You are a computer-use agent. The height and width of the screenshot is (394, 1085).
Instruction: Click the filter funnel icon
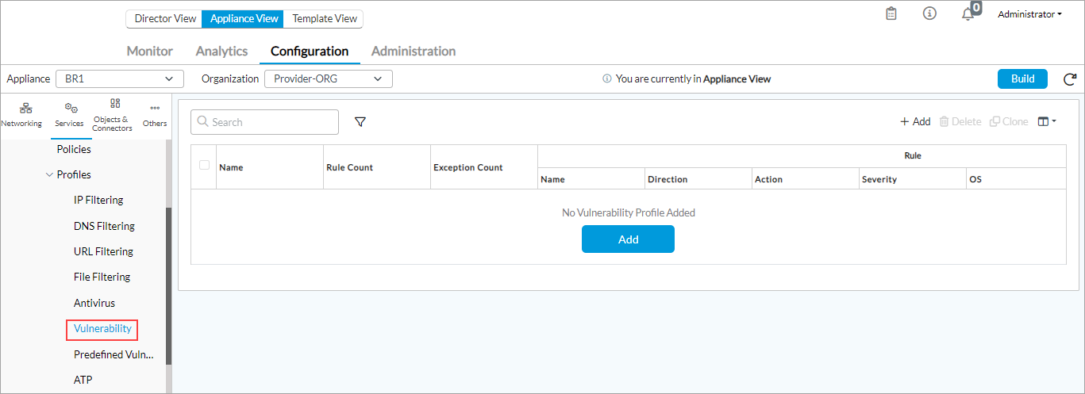click(x=360, y=122)
